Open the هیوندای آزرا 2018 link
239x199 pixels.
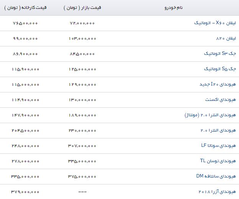[x=217, y=192]
